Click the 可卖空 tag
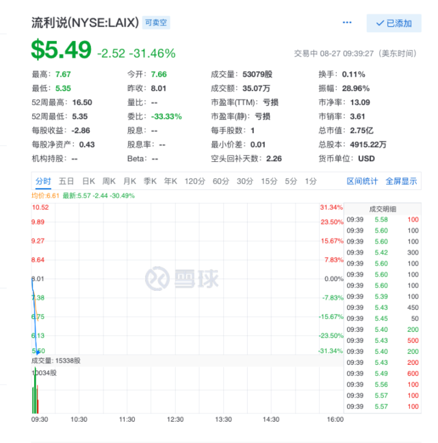This screenshot has width=438, height=443. coord(156,23)
